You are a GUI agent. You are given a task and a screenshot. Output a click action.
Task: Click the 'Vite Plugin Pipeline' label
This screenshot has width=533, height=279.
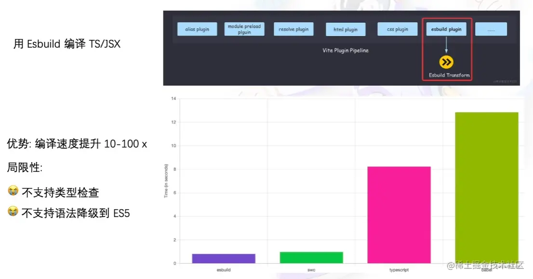tap(346, 50)
